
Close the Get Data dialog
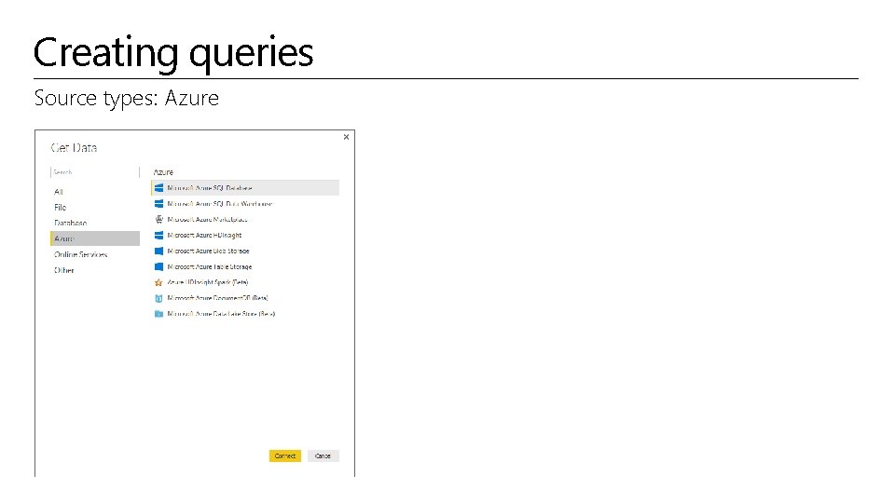click(346, 137)
